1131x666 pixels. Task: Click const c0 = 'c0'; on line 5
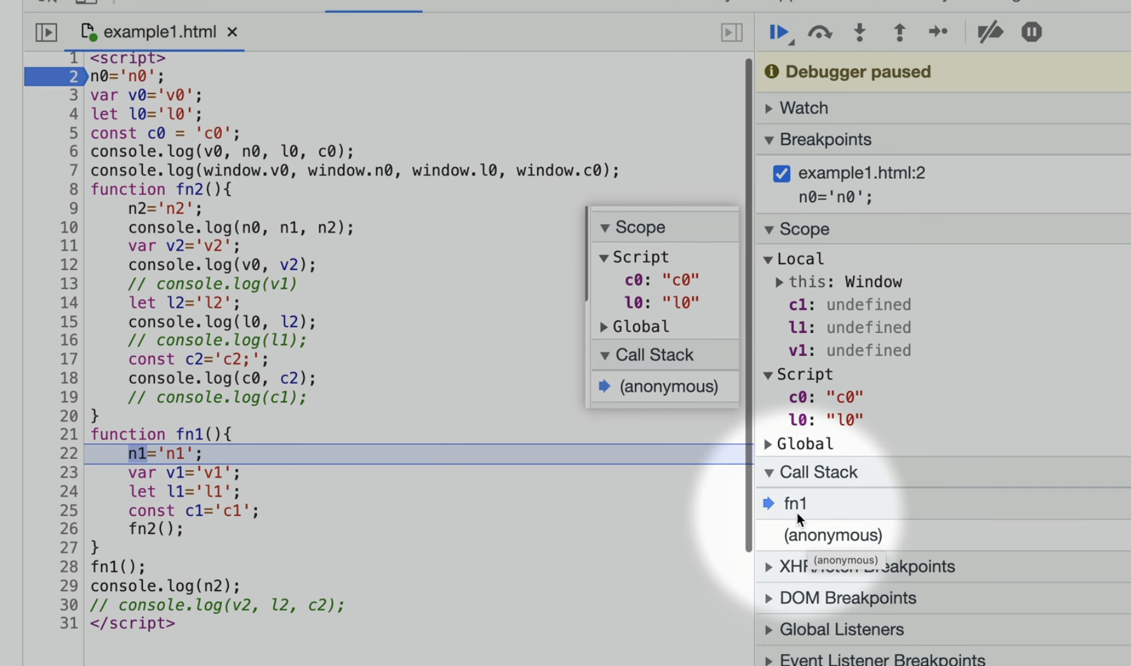click(165, 133)
